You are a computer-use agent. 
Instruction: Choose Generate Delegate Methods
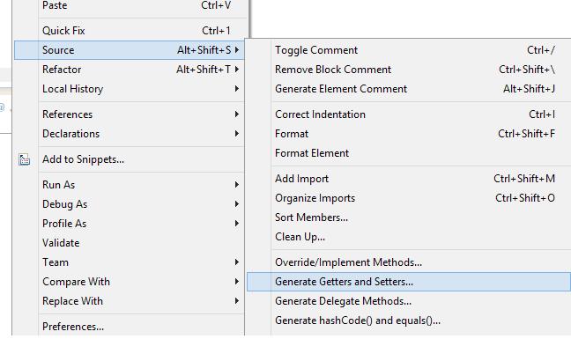[x=409, y=301]
